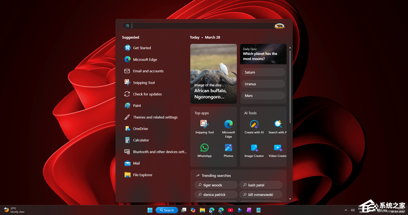The image size is (408, 215).
Task: Launch WhatsApp from Top apps
Action: [205, 150]
